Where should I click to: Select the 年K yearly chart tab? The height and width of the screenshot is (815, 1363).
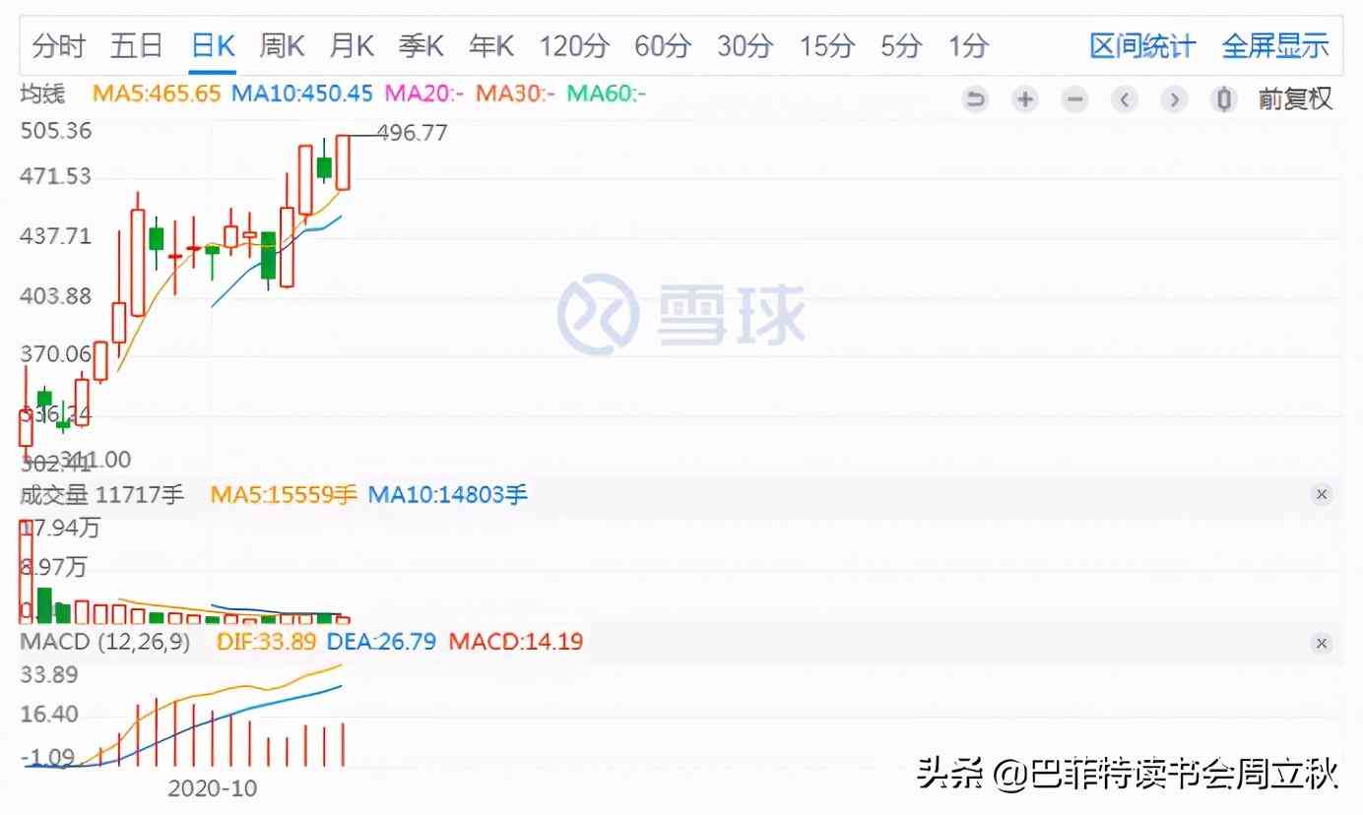click(x=491, y=45)
